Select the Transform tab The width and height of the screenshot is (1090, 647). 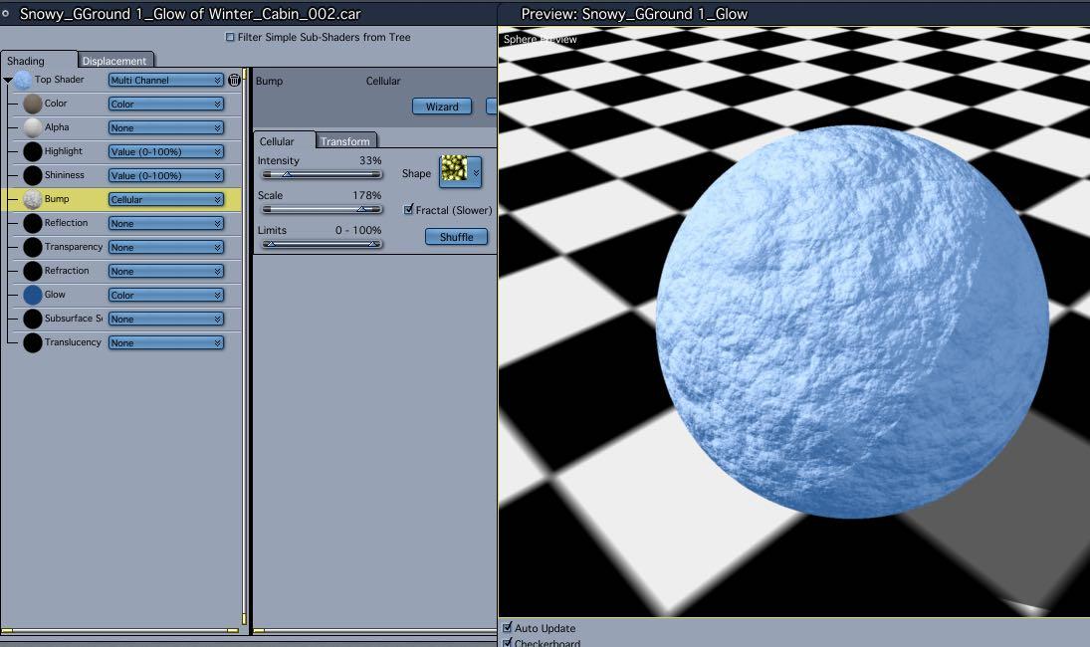coord(345,141)
